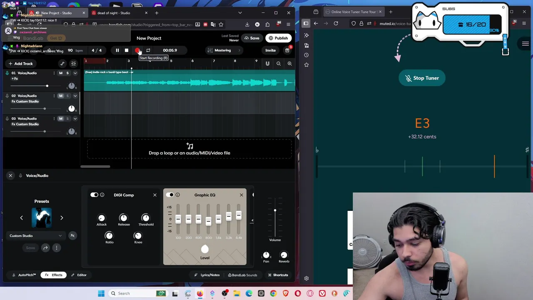Toggle the magnet snap-to-grid icon
The image size is (533, 300).
click(267, 64)
